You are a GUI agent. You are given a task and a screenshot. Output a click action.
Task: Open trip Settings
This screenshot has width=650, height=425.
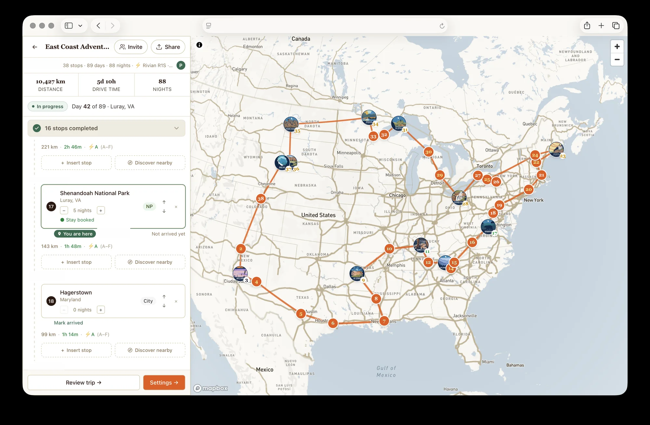pyautogui.click(x=164, y=382)
